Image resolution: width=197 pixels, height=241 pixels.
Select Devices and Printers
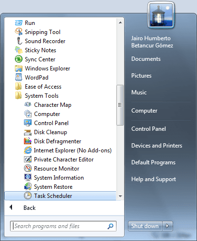(157, 146)
